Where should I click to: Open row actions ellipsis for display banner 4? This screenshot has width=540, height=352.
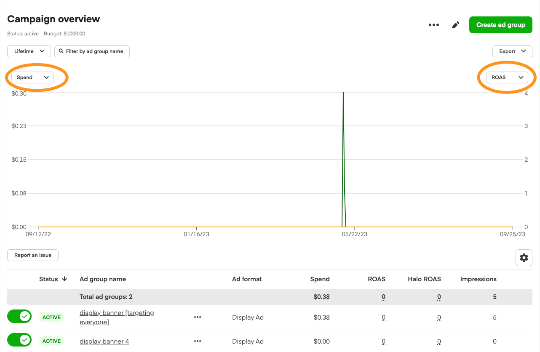pos(197,341)
